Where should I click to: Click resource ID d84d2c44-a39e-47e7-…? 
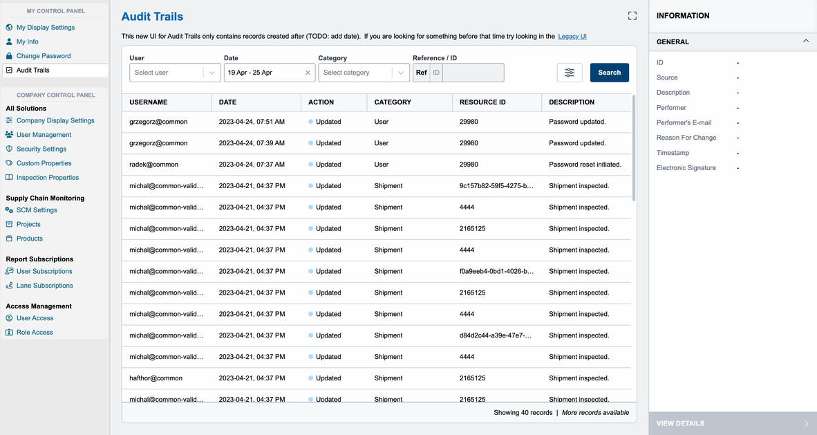pyautogui.click(x=496, y=335)
